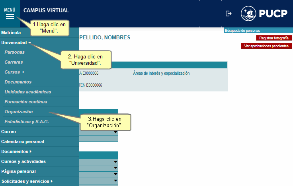
Task: Click Ver aprobaciones pendientes button
Action: [x=267, y=46]
